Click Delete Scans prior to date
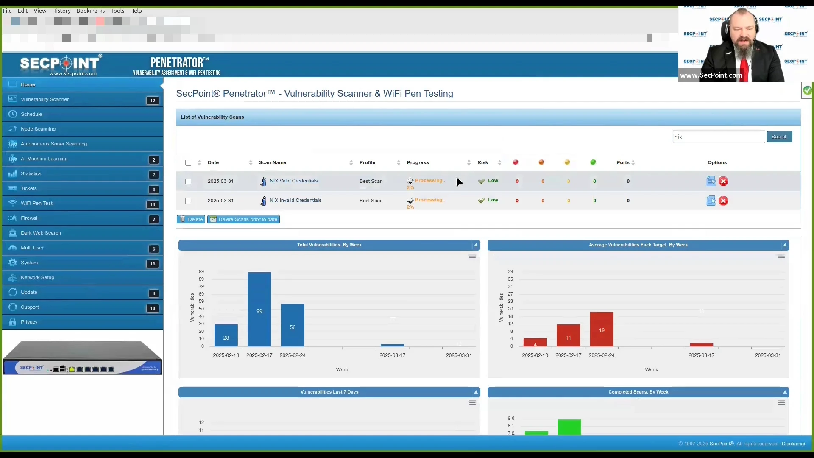 pos(243,219)
